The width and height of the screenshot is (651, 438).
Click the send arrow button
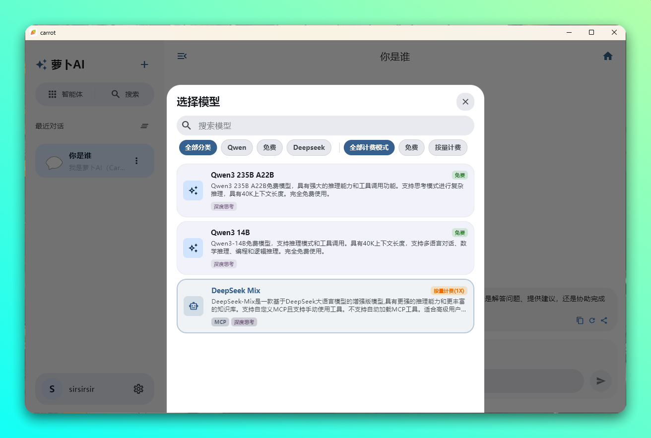(x=601, y=381)
